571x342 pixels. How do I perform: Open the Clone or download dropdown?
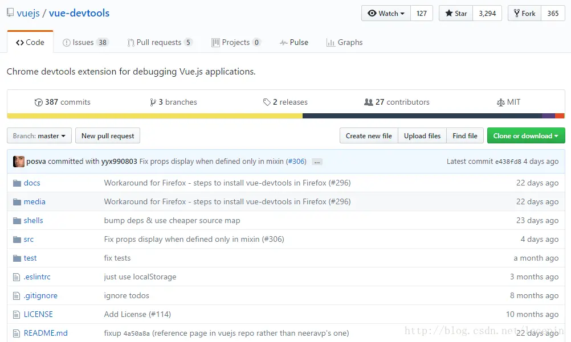[526, 135]
